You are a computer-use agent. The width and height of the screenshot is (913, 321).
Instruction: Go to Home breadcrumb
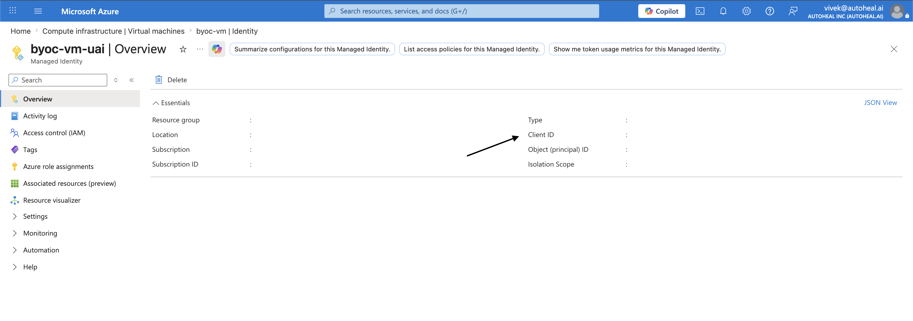(x=21, y=31)
